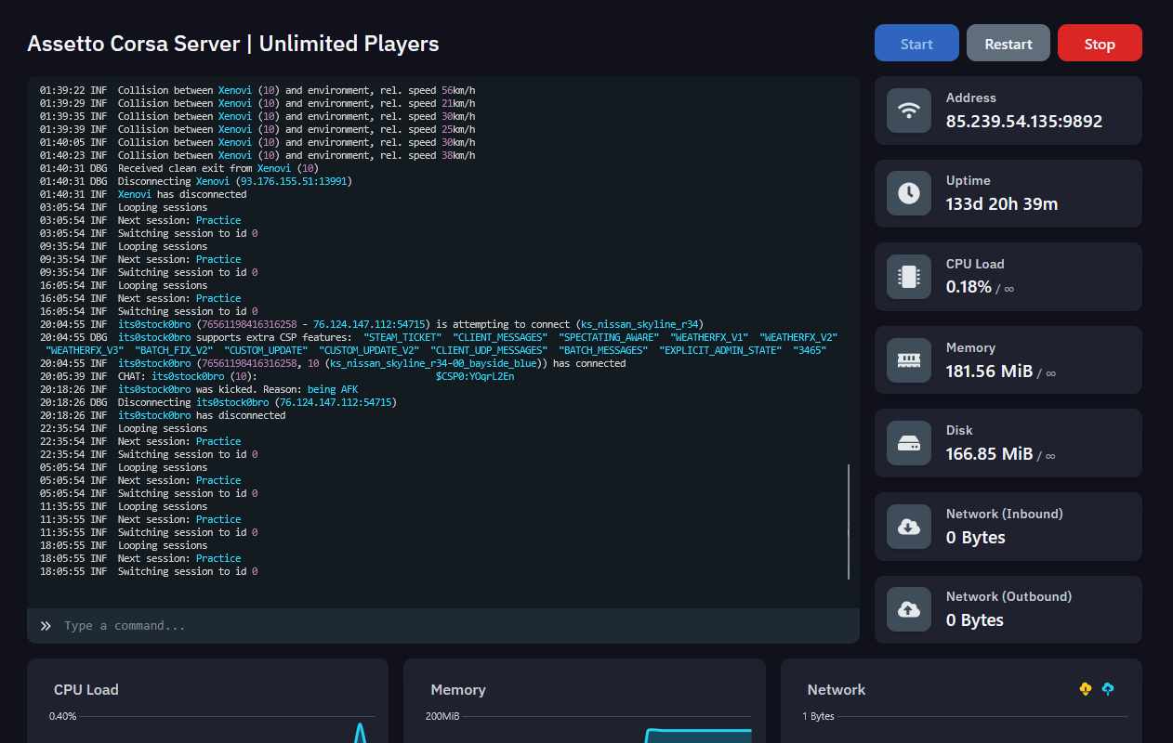Image resolution: width=1173 pixels, height=743 pixels.
Task: Click the wifi icon beside Address
Action: (x=909, y=111)
